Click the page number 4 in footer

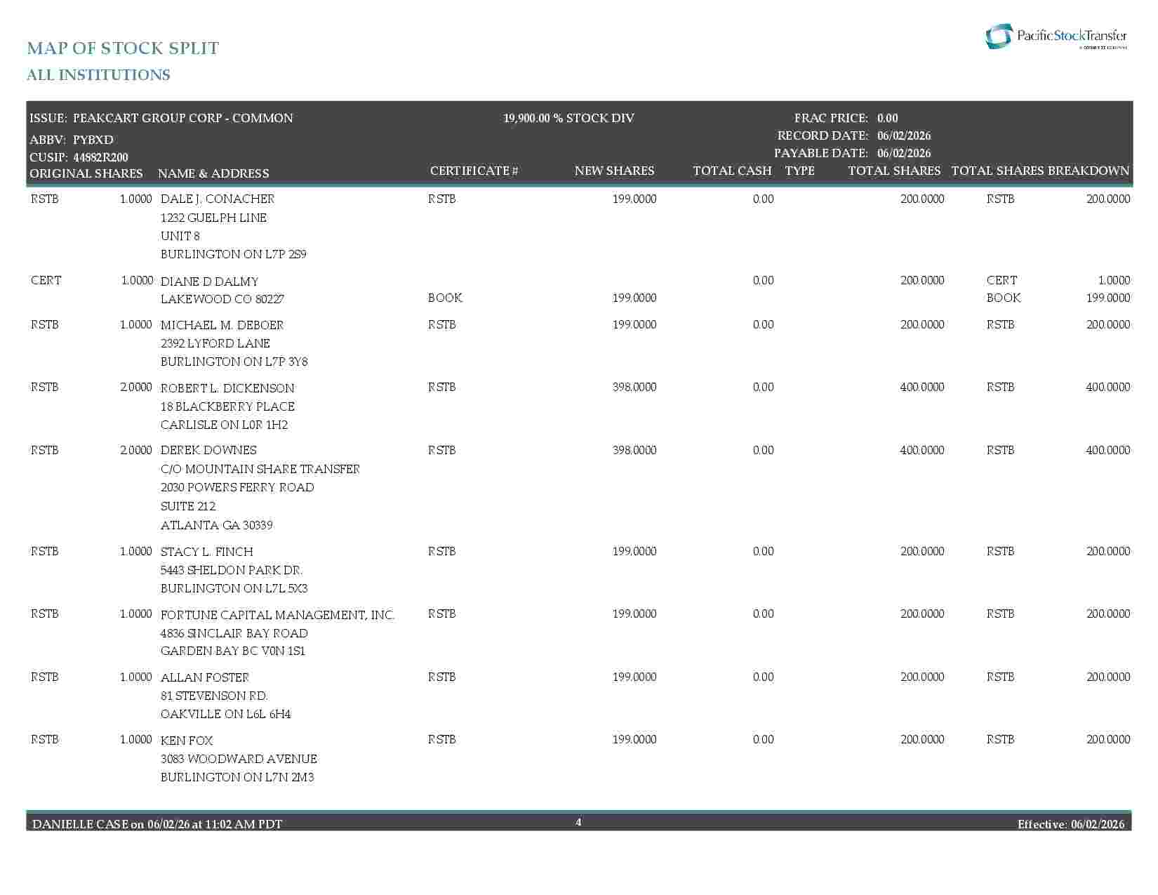[x=578, y=822]
